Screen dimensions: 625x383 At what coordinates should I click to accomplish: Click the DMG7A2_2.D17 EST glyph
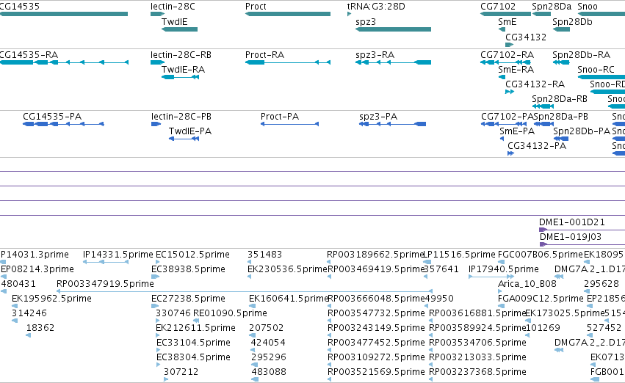pyautogui.click(x=559, y=350)
